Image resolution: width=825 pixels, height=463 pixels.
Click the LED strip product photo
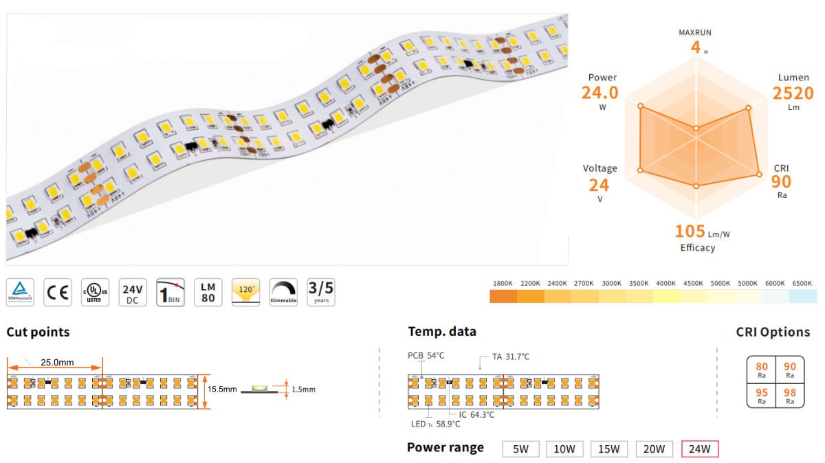[287, 139]
